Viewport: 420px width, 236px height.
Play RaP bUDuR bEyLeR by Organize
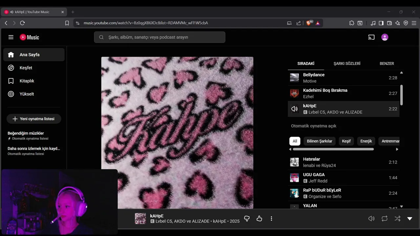(344, 193)
